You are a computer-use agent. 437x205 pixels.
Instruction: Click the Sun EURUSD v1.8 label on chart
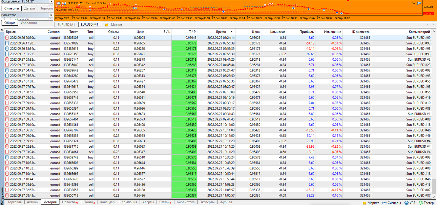coord(67,10)
